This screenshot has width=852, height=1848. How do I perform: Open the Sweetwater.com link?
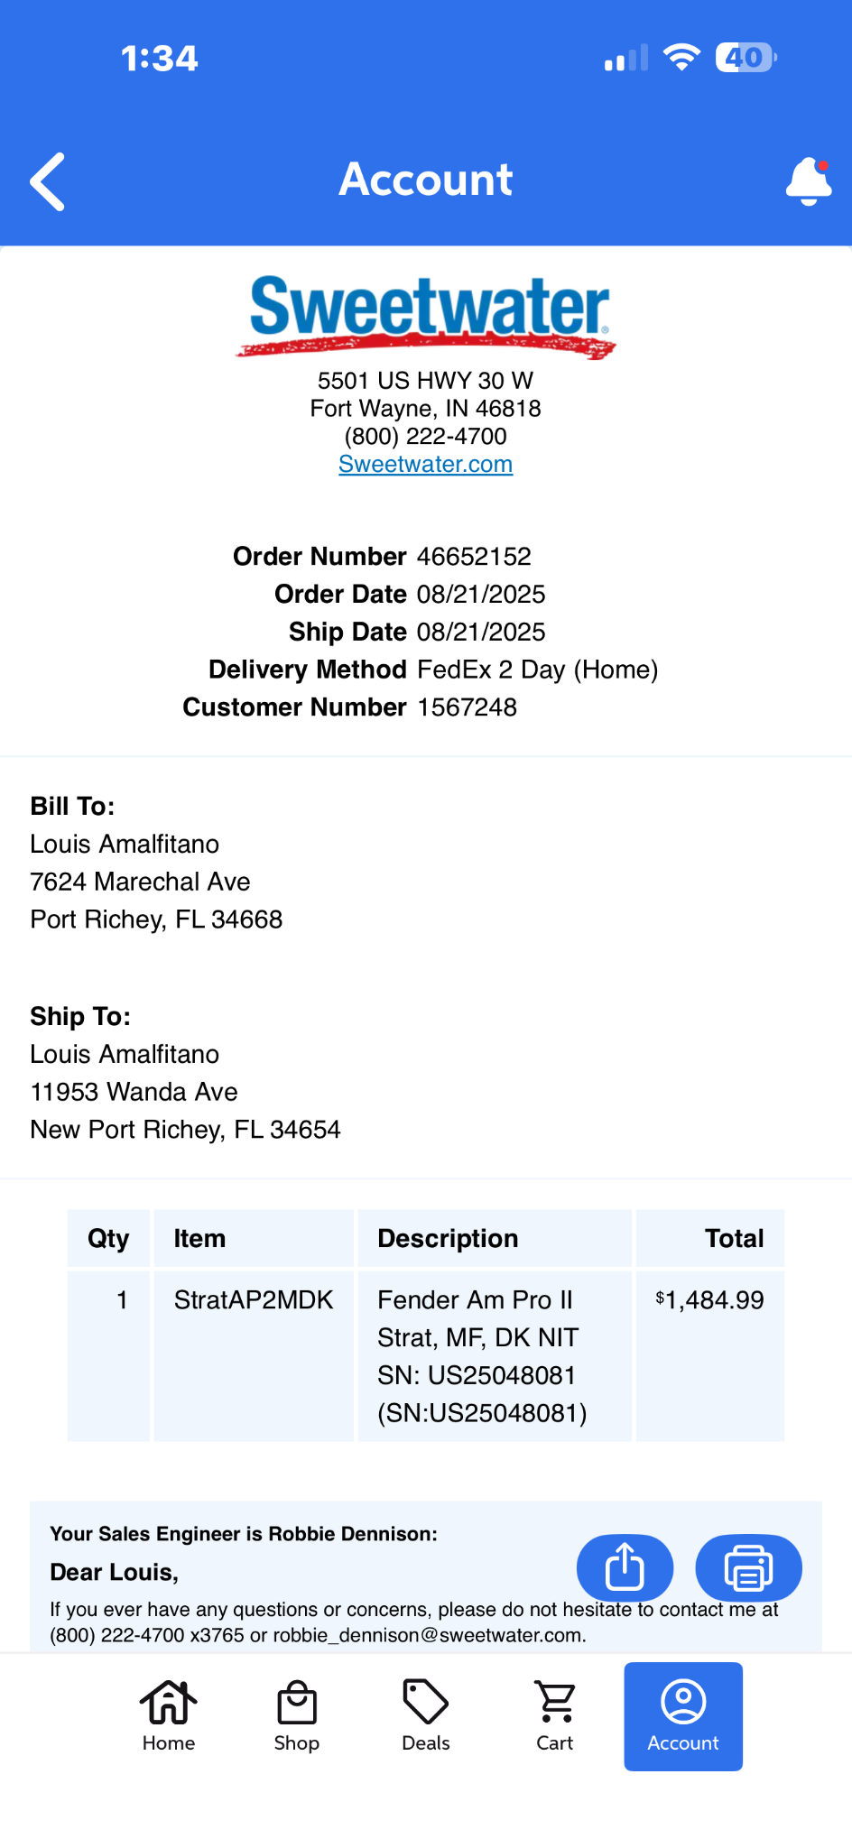click(x=426, y=464)
